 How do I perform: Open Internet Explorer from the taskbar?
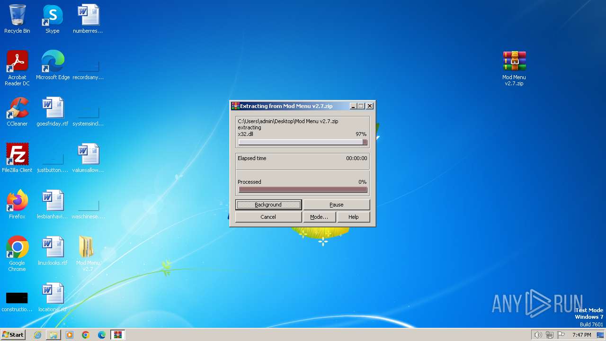(x=37, y=335)
